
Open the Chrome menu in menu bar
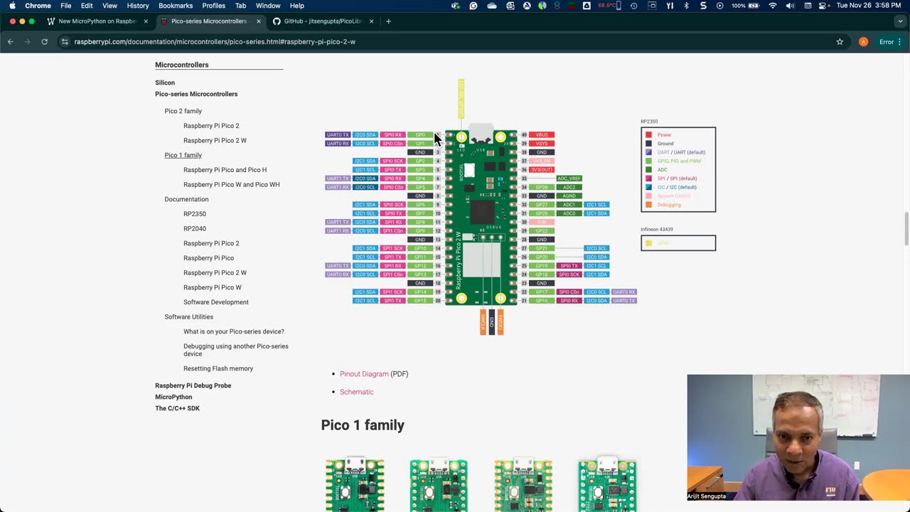(38, 6)
